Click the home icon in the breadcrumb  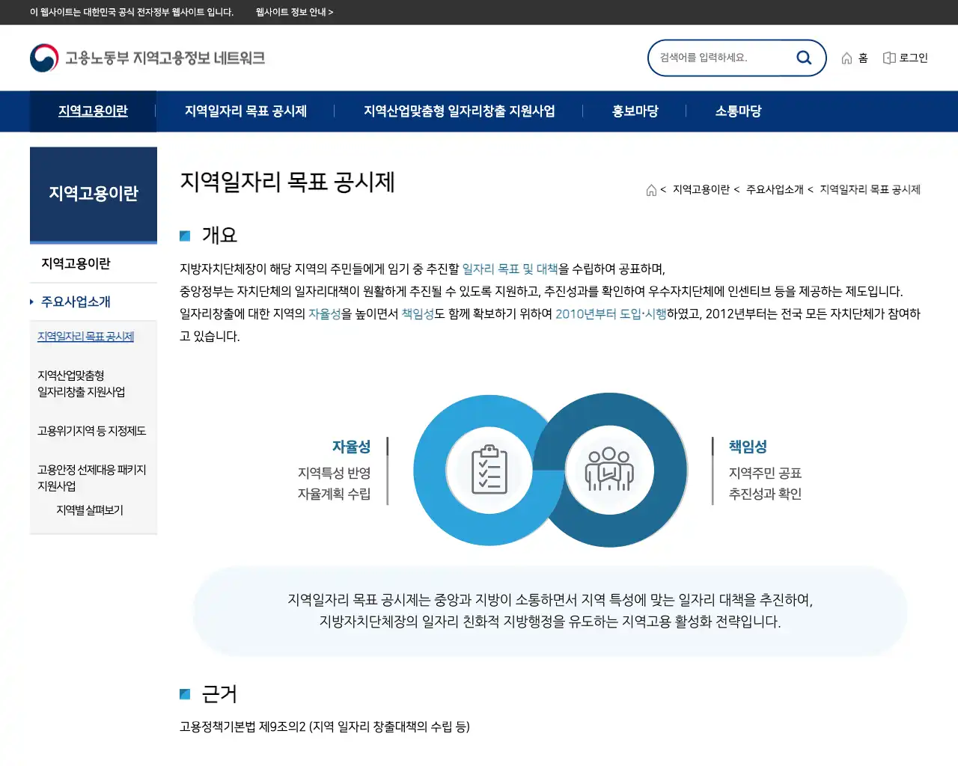click(650, 189)
